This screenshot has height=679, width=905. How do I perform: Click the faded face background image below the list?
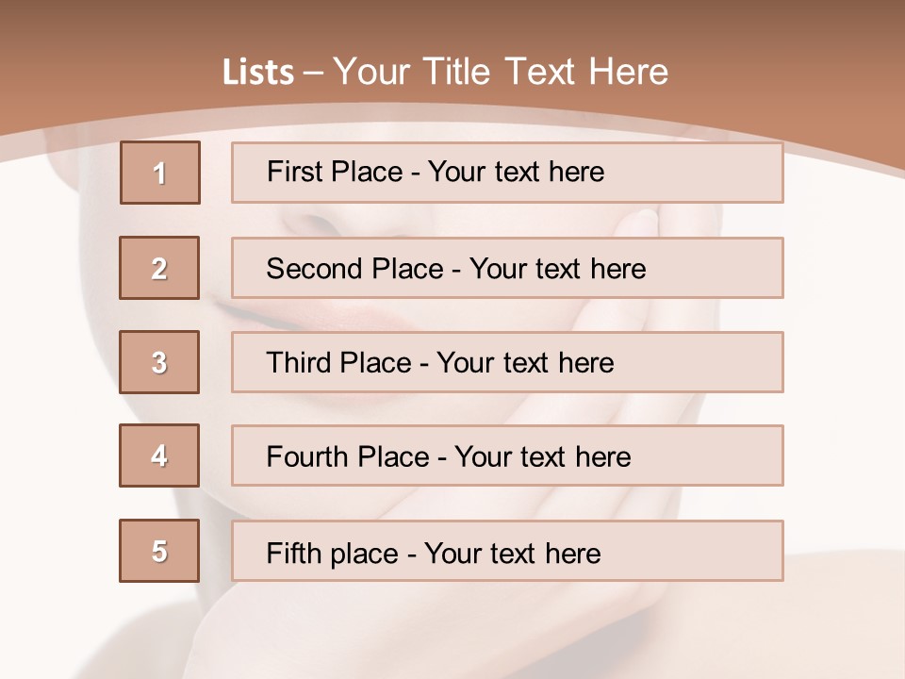click(x=451, y=629)
